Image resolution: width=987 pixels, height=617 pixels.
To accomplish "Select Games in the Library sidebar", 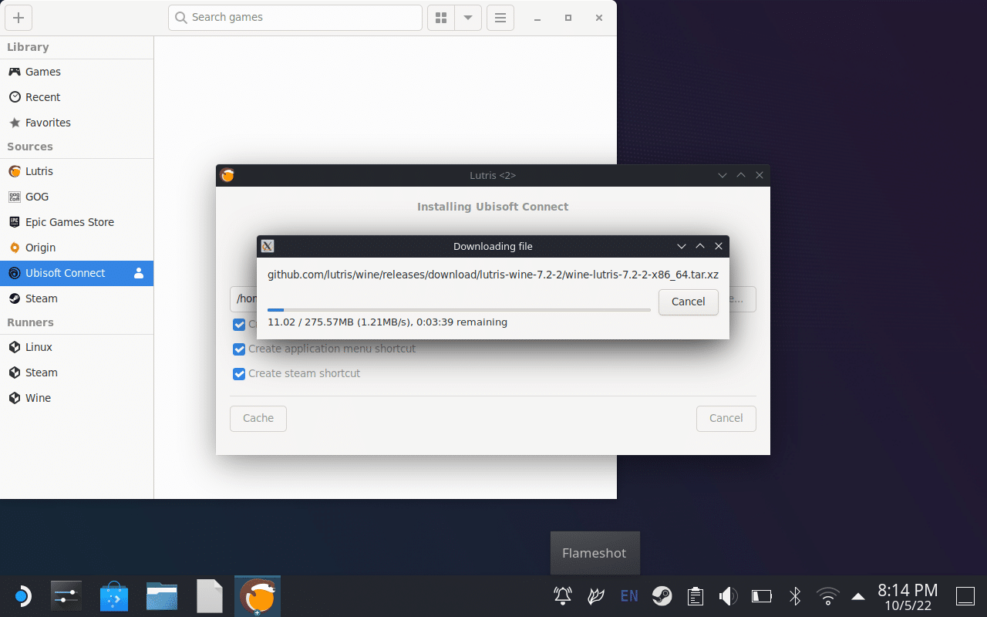I will point(76,72).
